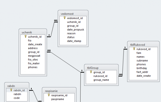Select the tblGroup table header
The image size is (161, 102).
(101, 68)
